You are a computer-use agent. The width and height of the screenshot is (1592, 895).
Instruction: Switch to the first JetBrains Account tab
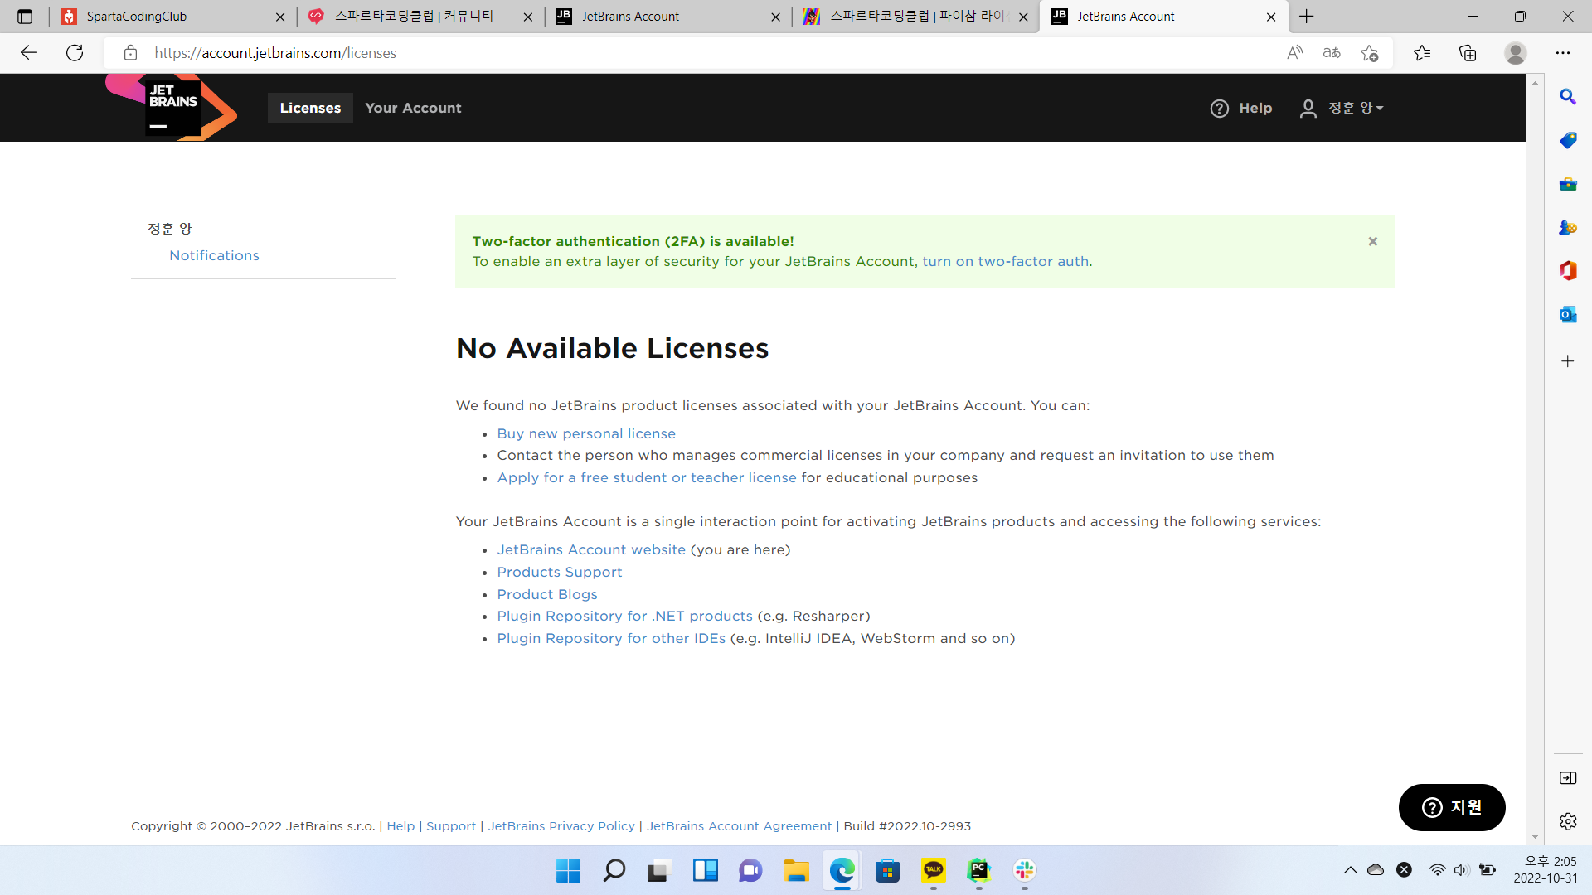(x=667, y=17)
